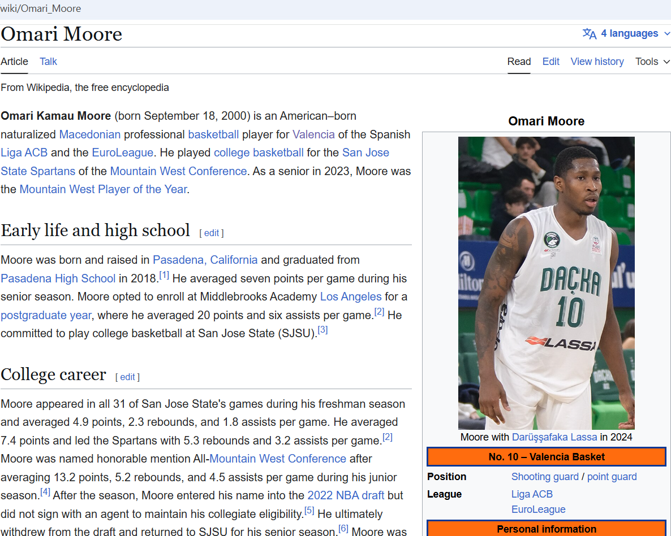
Task: Edit the Early life and high school section
Action: [211, 233]
